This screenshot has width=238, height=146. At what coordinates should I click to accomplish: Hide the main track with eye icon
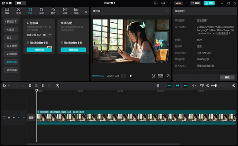point(14,117)
